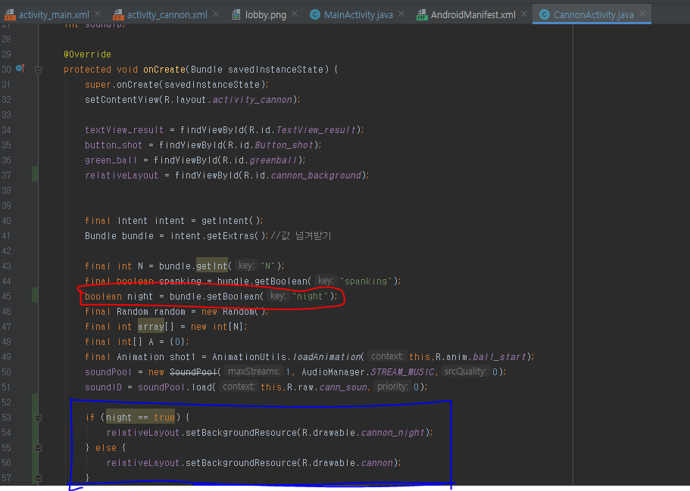Click activity_cannon in setContentView call
The width and height of the screenshot is (690, 491).
(252, 100)
